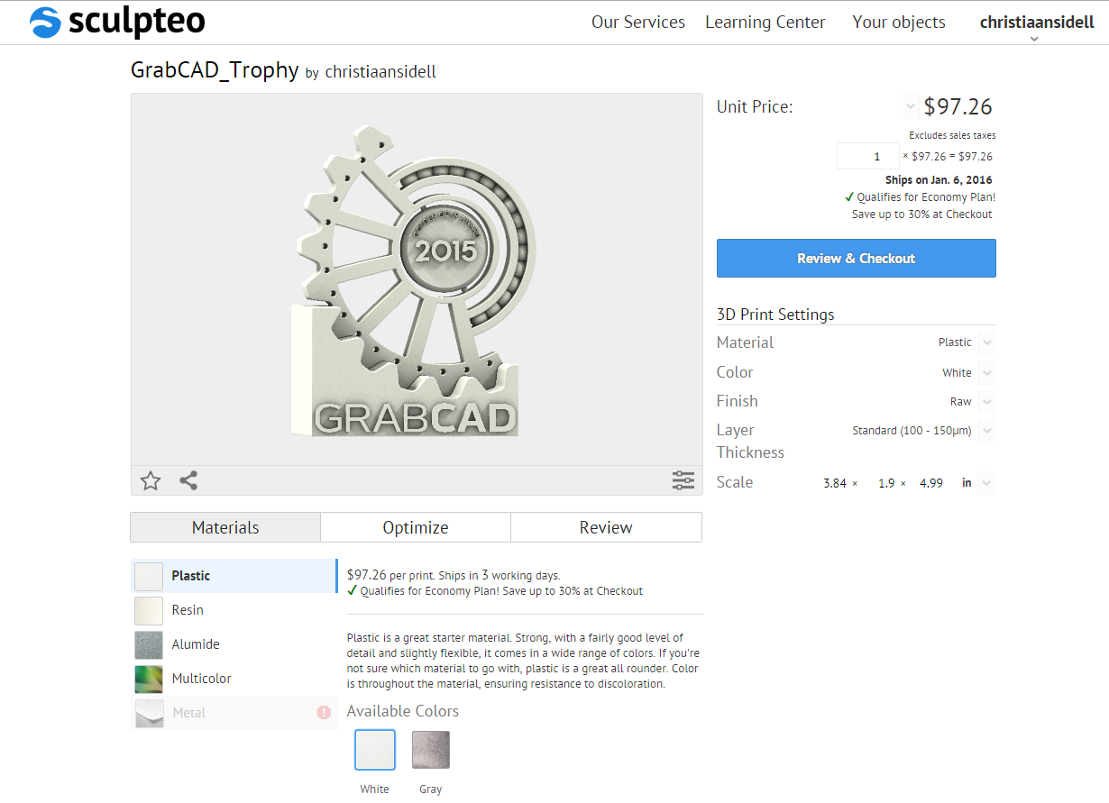Click 'Save up to 30% at Checkout' text
The image size is (1109, 803).
tap(922, 214)
